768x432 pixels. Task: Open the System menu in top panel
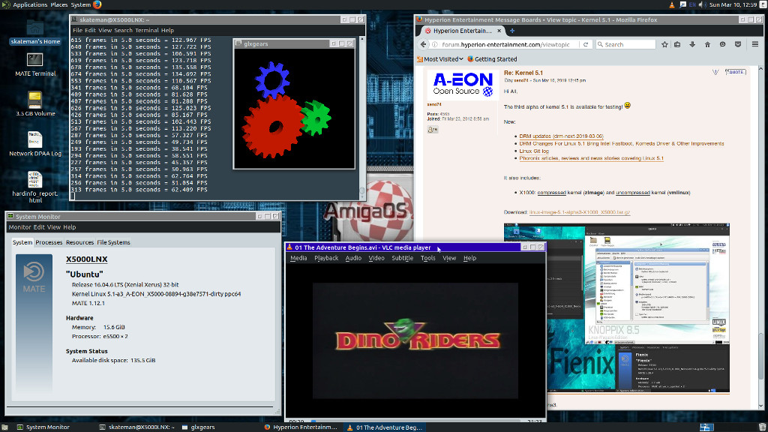click(80, 4)
